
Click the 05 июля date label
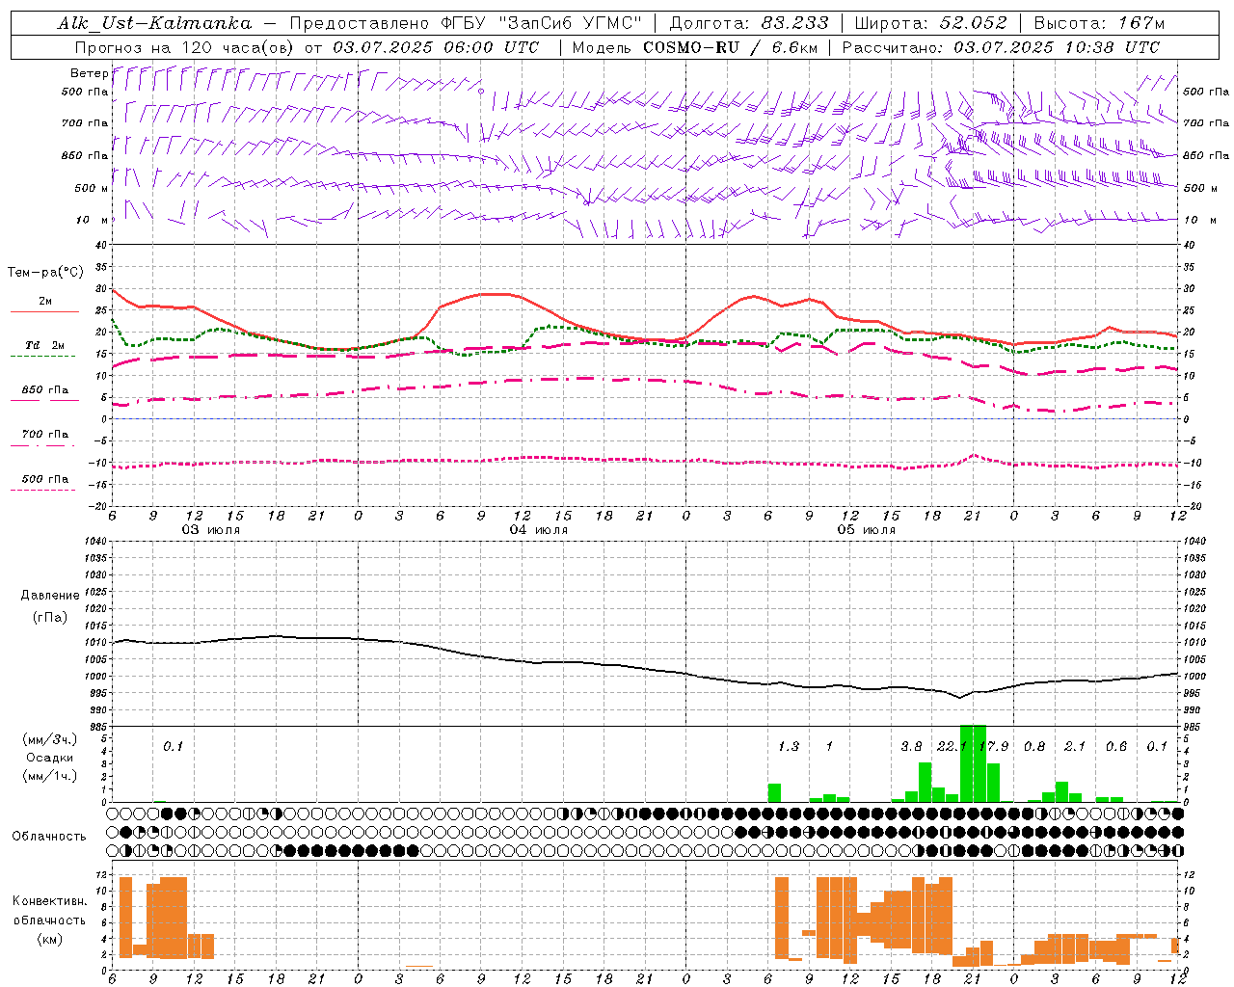point(867,530)
